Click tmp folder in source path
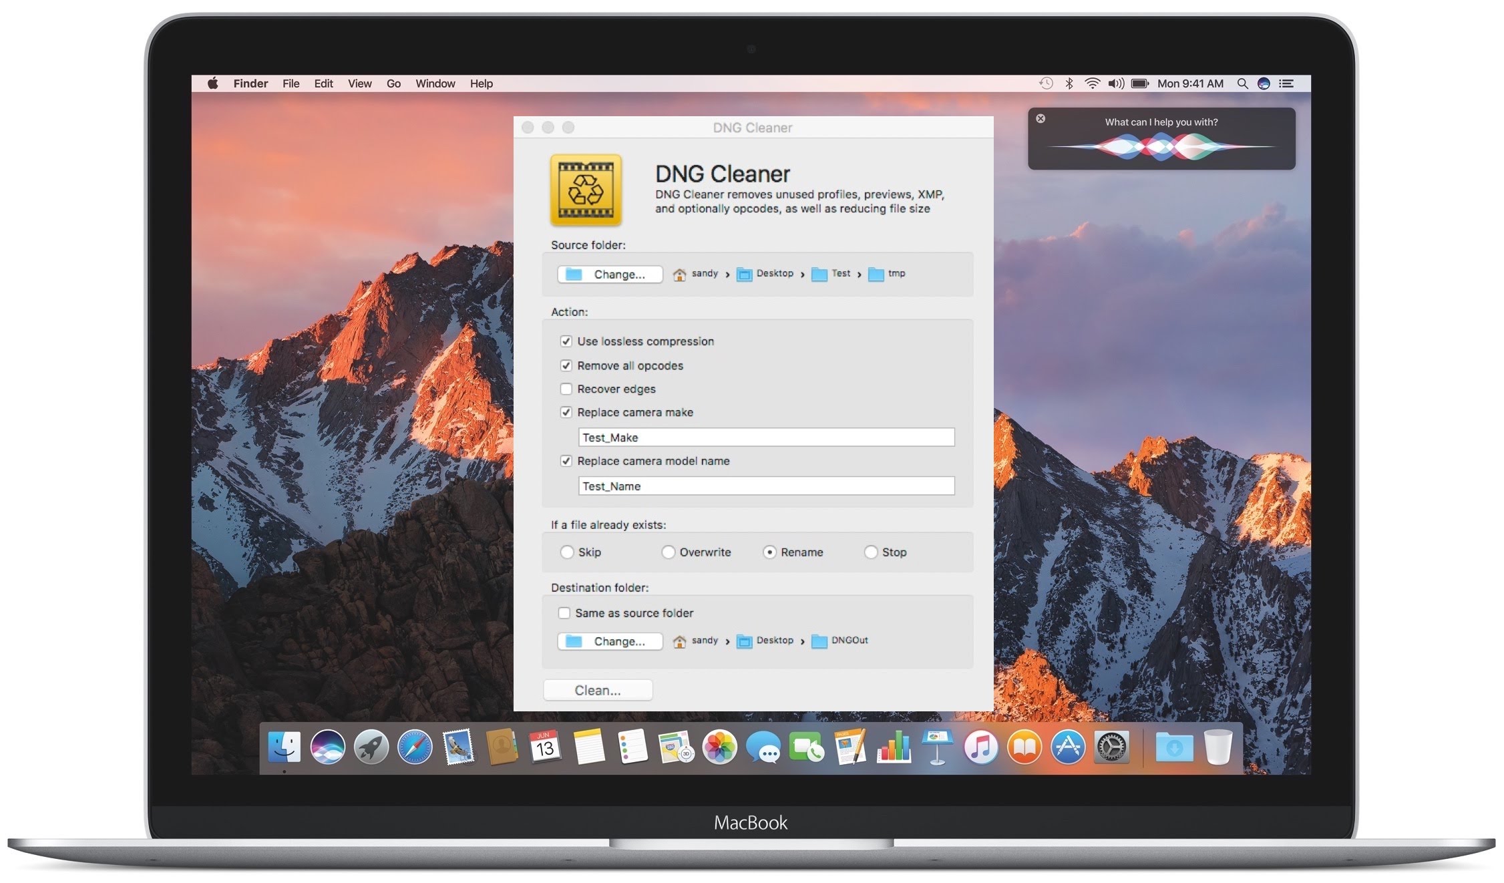 point(887,274)
